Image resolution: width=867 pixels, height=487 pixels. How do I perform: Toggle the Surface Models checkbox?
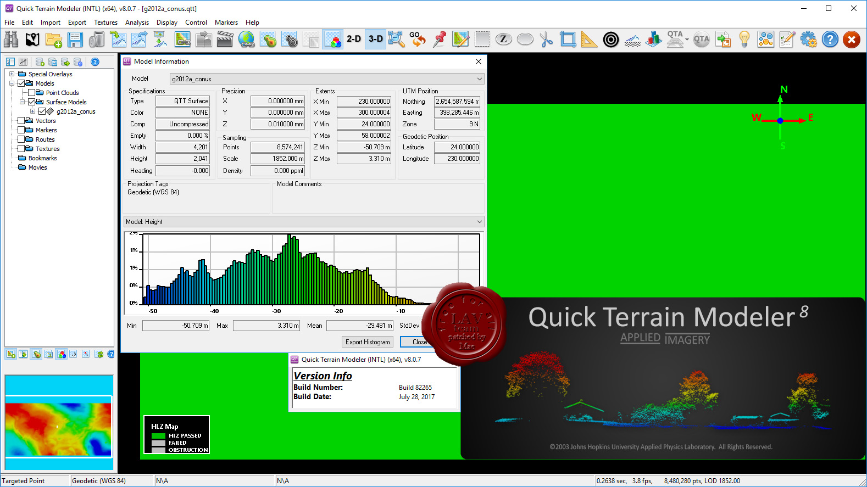(32, 102)
